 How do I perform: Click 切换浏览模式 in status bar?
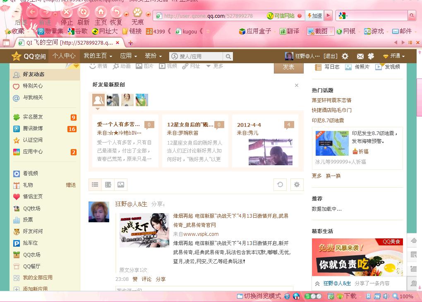coord(259,296)
